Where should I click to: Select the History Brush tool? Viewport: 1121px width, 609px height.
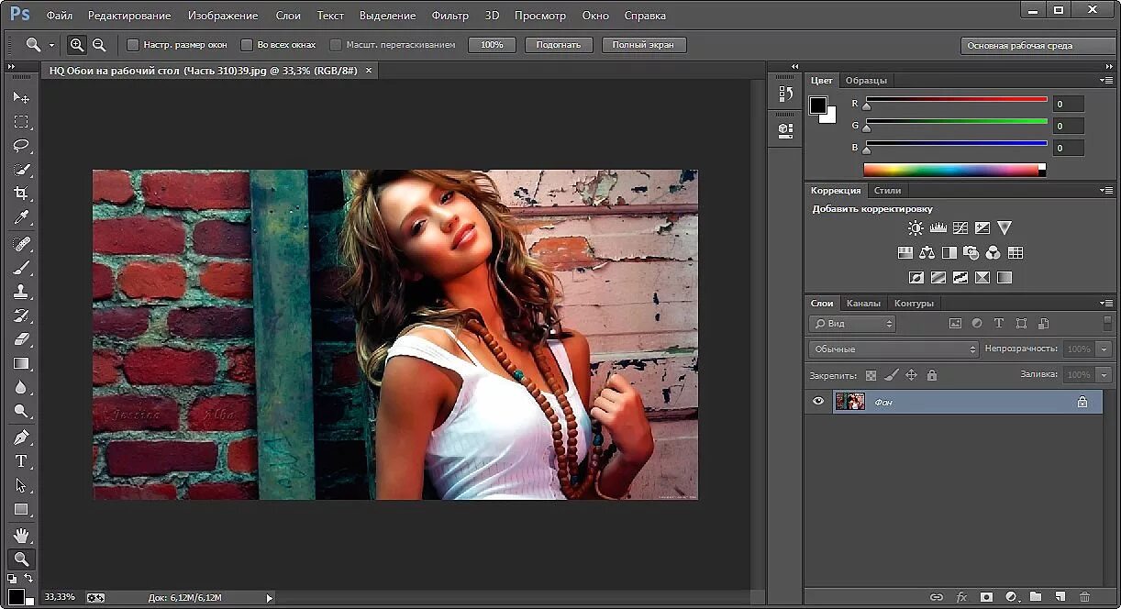(21, 315)
